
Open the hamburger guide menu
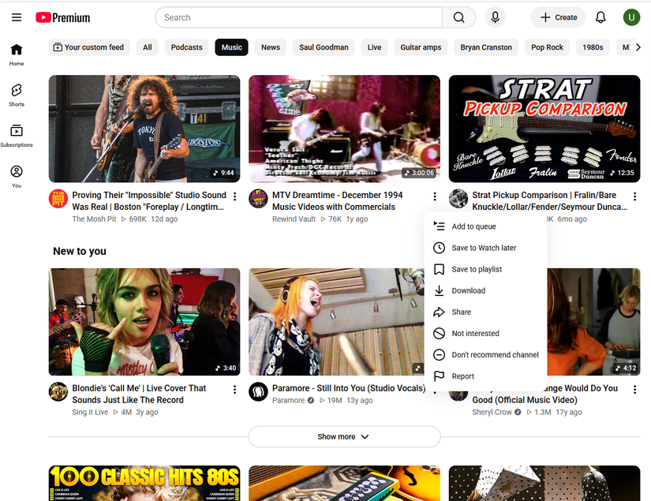[17, 17]
